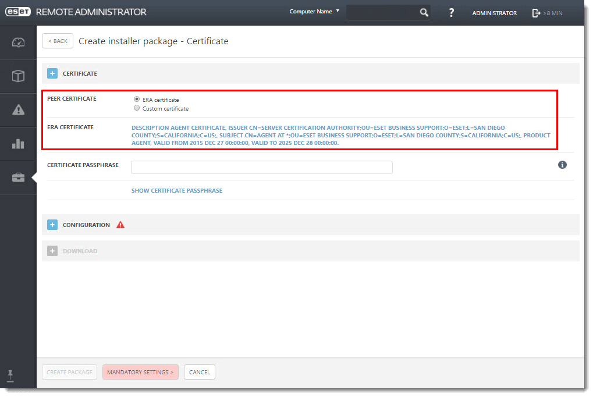Open the Reports bar chart sidebar icon
This screenshot has width=593, height=397.
pos(18,144)
